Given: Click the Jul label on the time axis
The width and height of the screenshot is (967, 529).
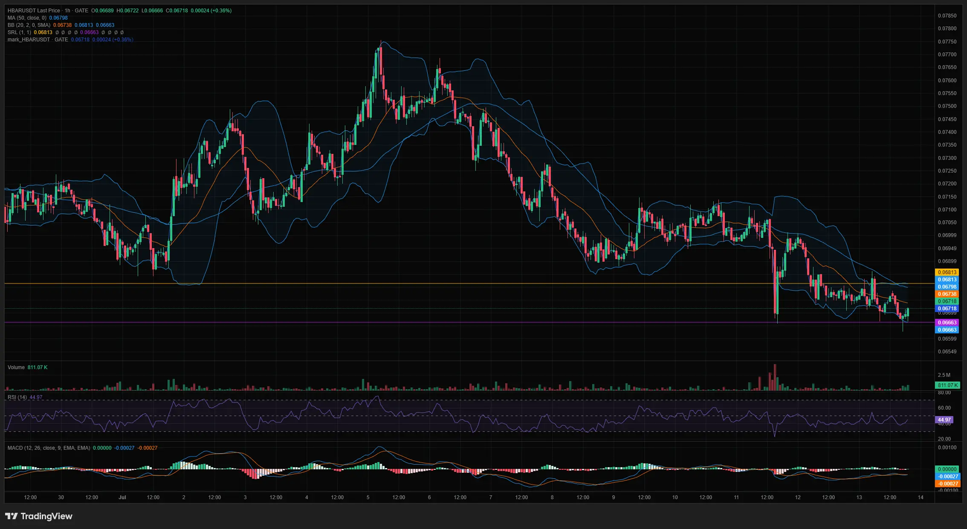Looking at the screenshot, I should tap(122, 497).
